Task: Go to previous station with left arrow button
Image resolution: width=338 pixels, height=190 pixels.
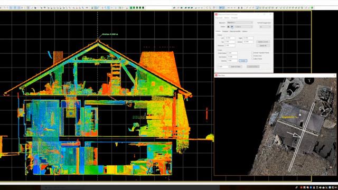Action: pyautogui.click(x=229, y=27)
